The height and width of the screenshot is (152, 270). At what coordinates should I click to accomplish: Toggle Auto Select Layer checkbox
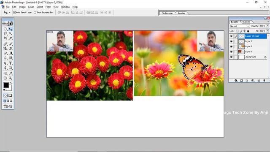coord(14,12)
